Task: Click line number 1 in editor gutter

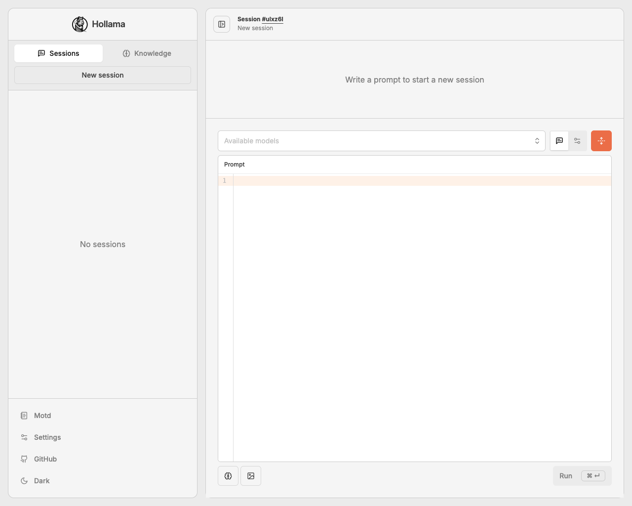Action: click(x=225, y=181)
